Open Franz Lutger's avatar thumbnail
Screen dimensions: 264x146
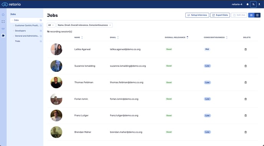click(56, 115)
